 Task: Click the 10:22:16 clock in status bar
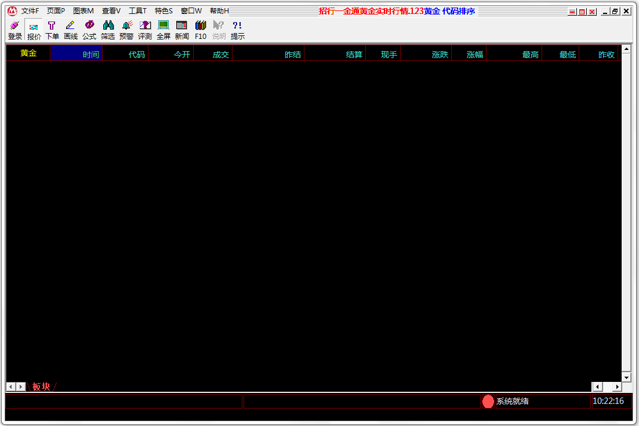pos(608,401)
